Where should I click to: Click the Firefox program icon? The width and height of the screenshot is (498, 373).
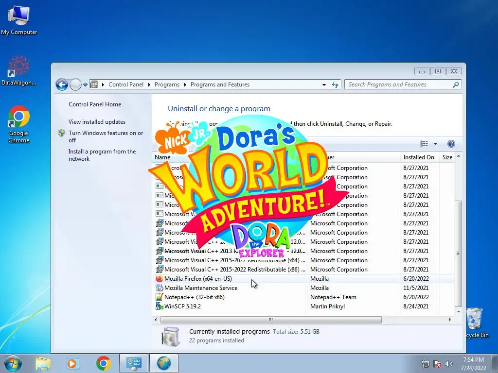tap(159, 279)
